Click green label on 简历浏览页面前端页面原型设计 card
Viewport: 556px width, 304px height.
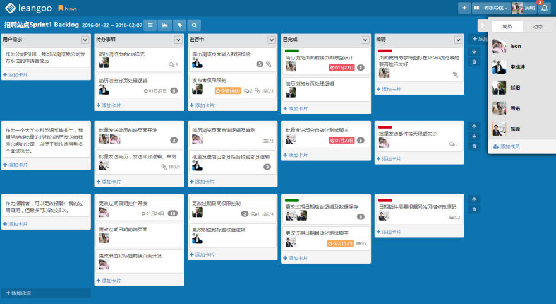coord(292,51)
